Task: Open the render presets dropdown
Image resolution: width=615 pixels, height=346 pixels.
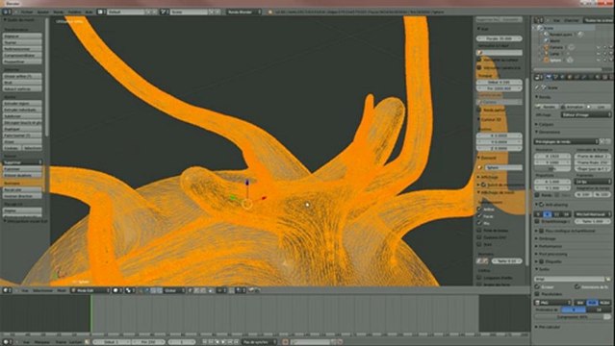Action: [x=566, y=141]
